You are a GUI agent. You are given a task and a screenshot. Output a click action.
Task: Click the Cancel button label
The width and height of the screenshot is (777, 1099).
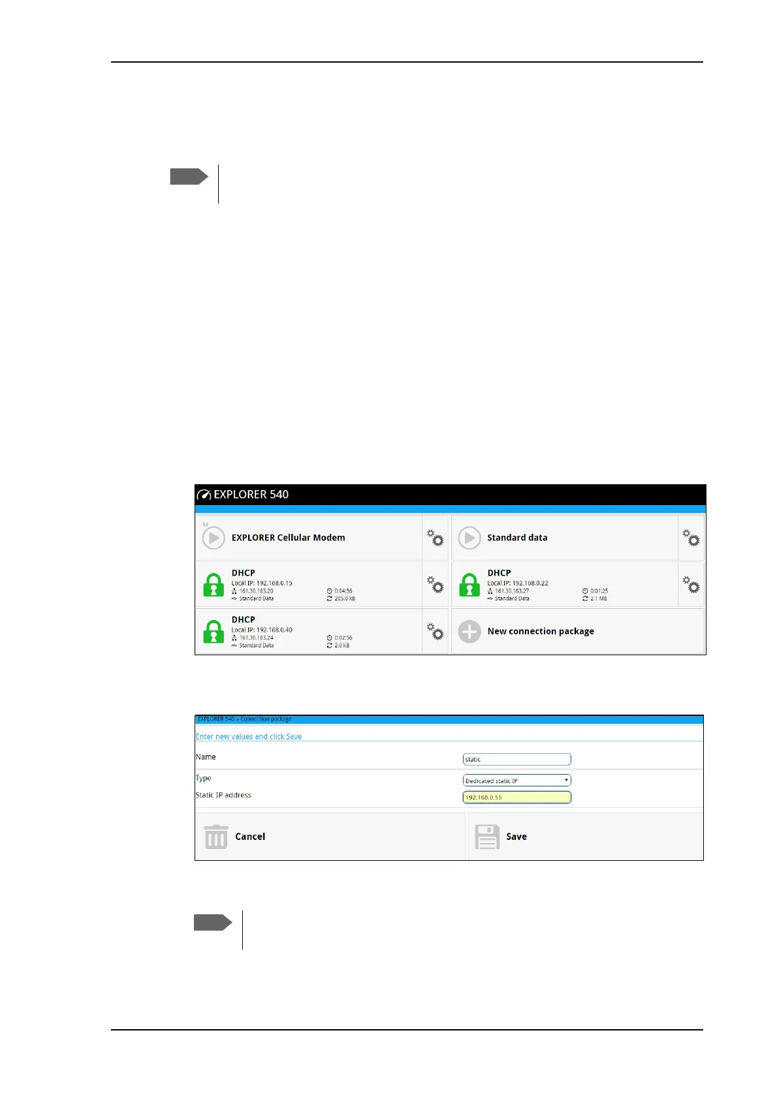[x=250, y=837]
